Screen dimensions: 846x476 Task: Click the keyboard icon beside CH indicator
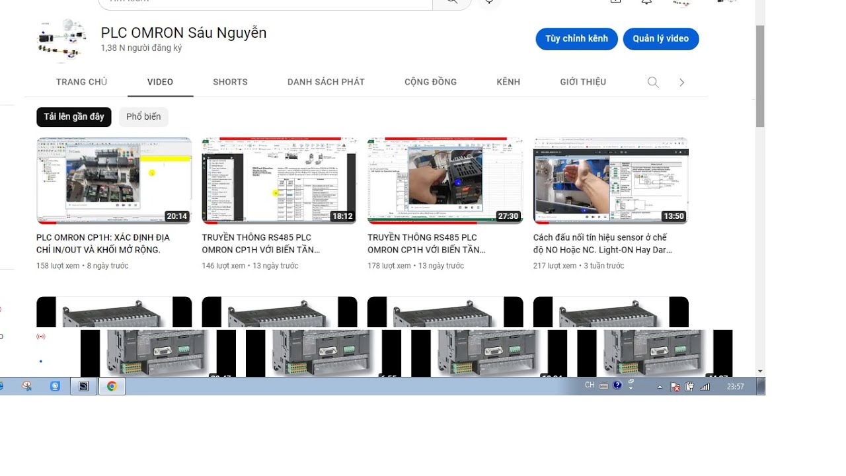[x=603, y=386]
